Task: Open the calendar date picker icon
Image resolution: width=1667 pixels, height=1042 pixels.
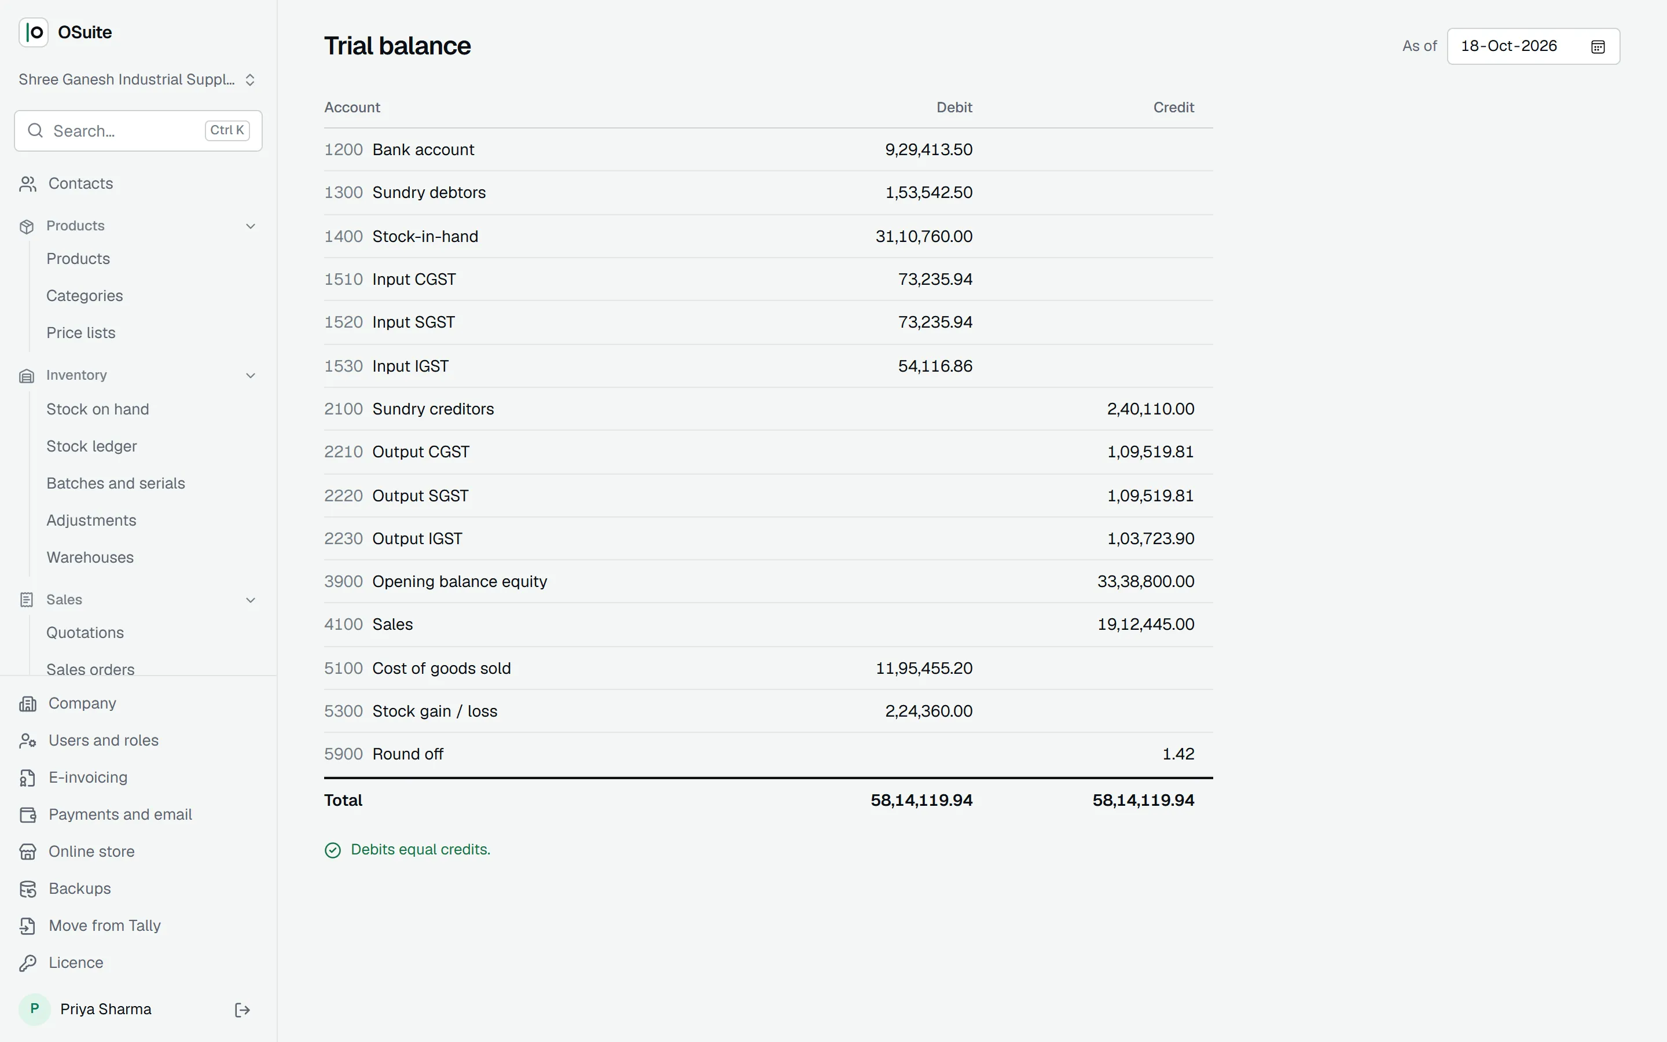Action: 1598,46
